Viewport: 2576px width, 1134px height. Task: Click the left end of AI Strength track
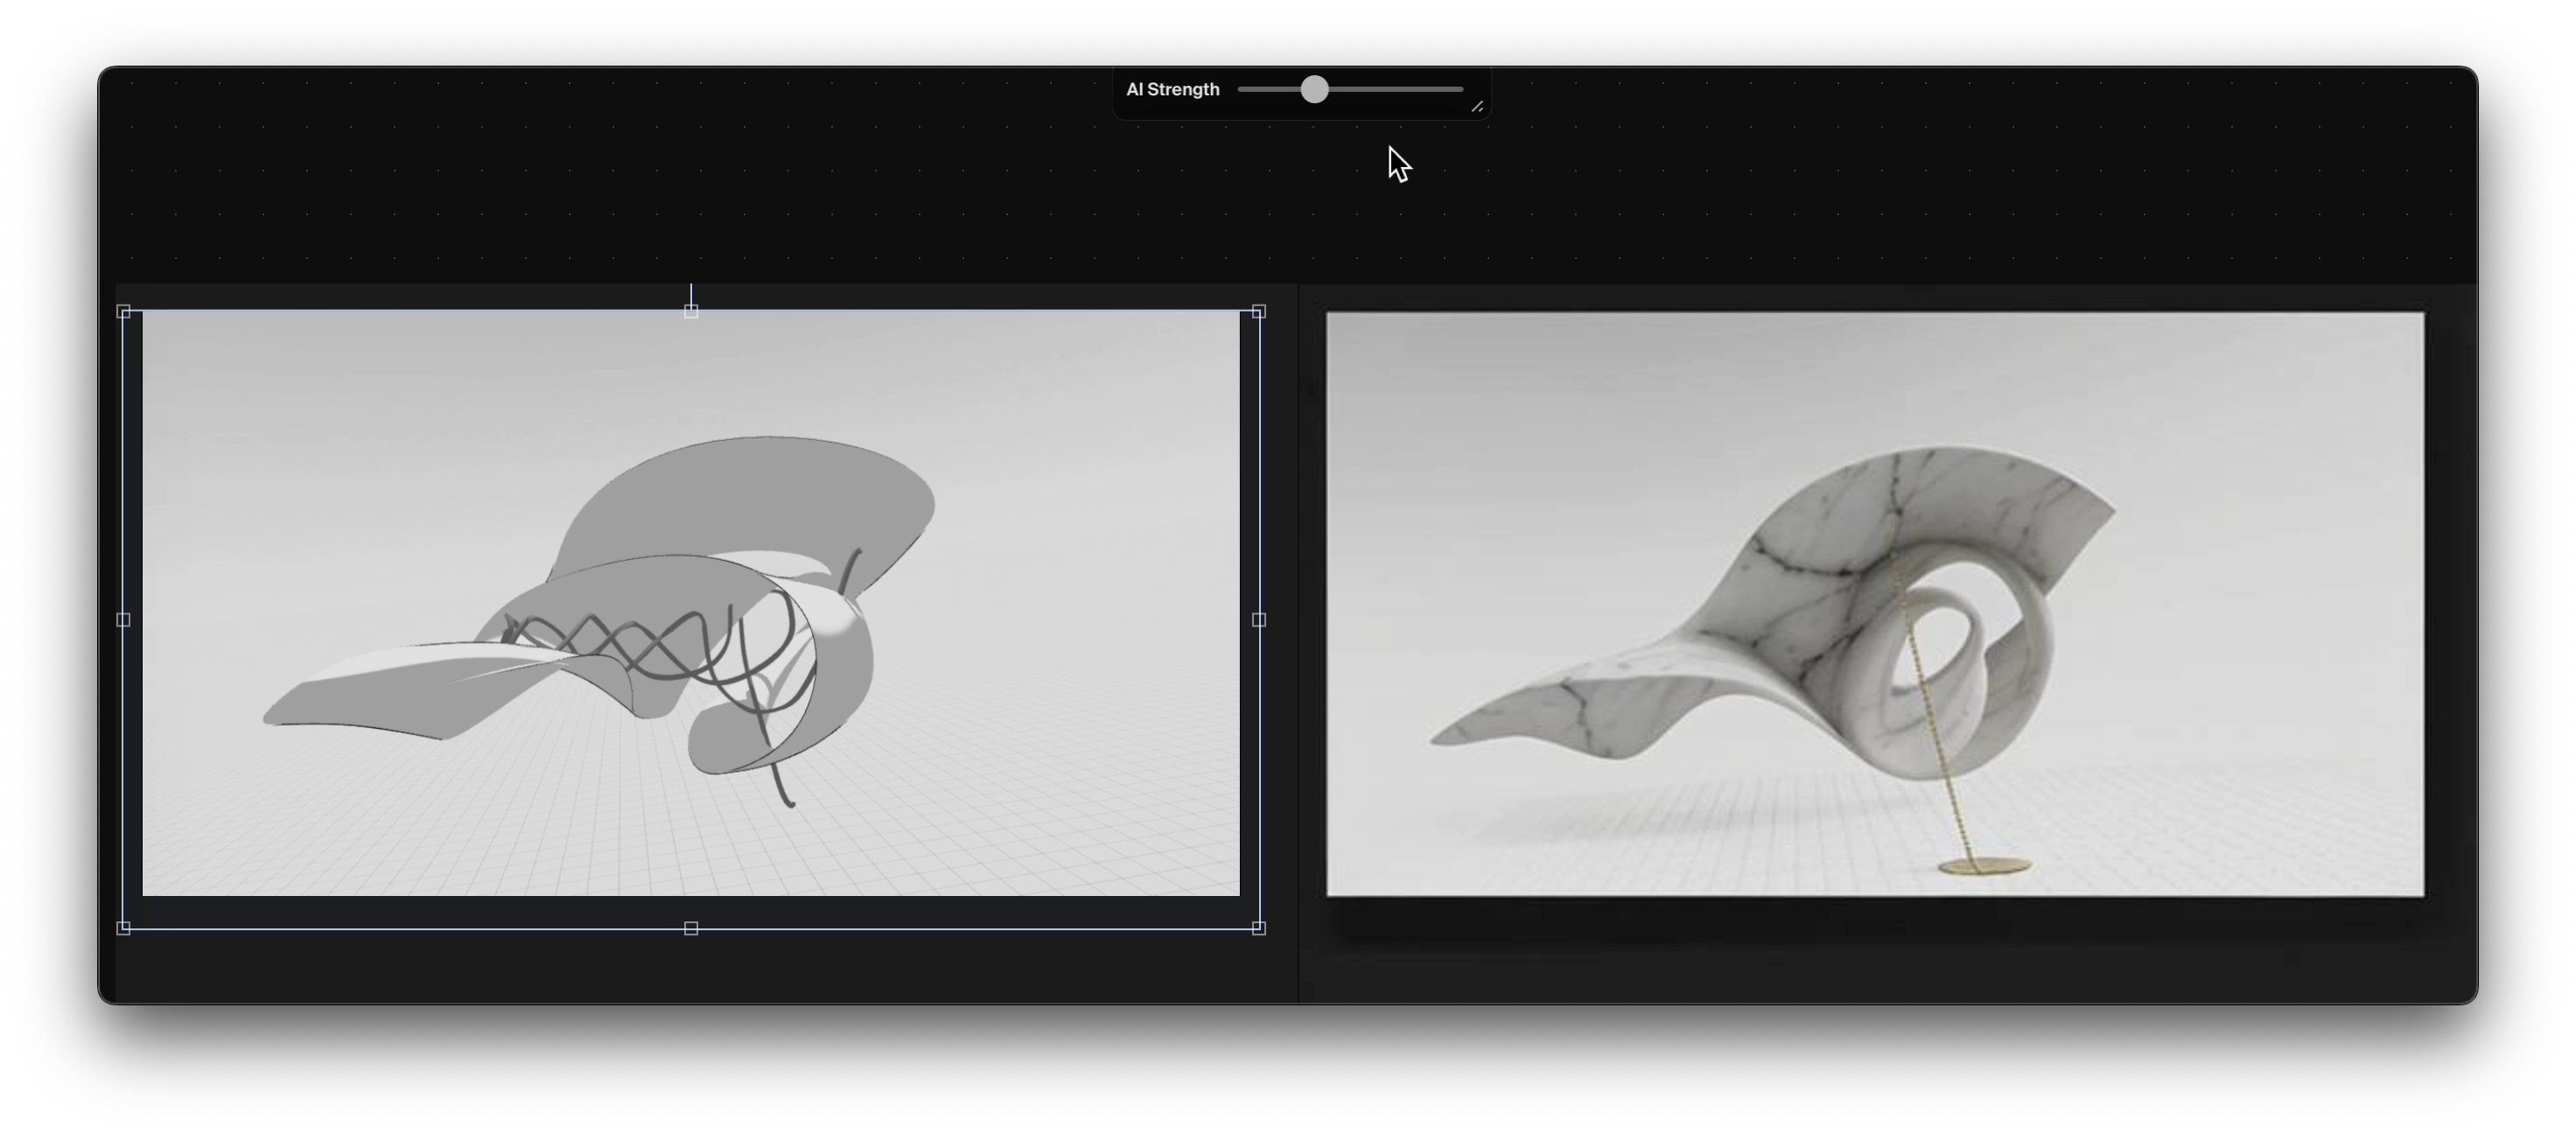pos(1242,90)
